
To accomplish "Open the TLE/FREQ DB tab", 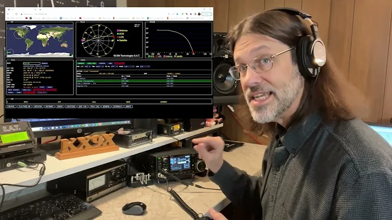I will pyautogui.click(x=24, y=107).
